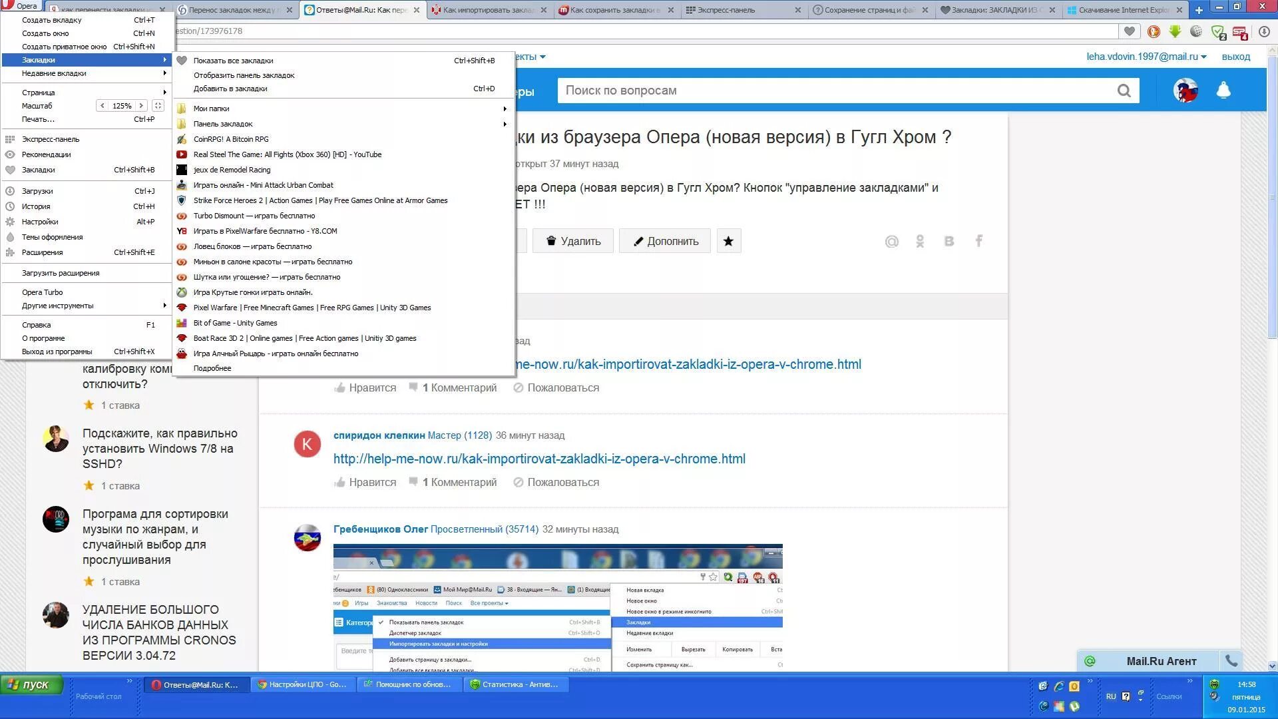Open the answer screenshot thumbnail
This screenshot has height=719, width=1278.
[x=558, y=607]
